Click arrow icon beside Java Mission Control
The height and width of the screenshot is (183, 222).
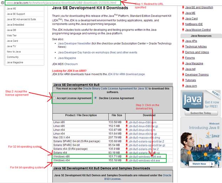pyautogui.click(x=183, y=30)
